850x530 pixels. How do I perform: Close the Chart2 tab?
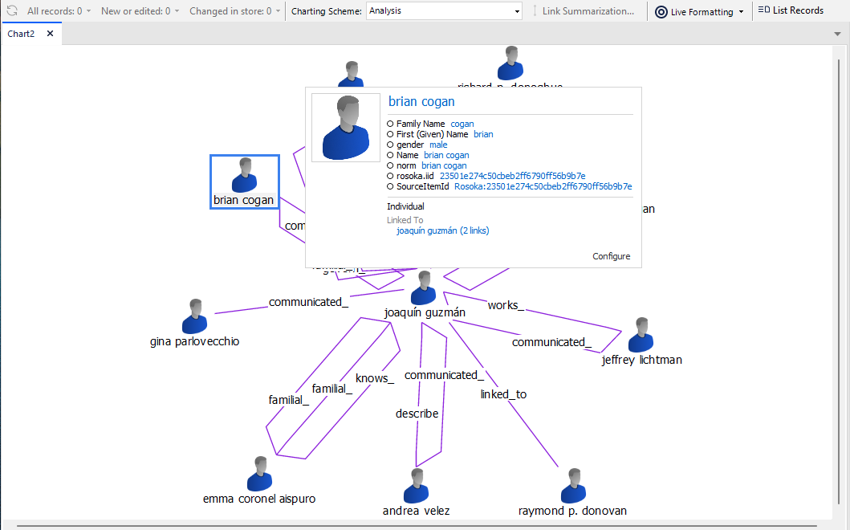tap(50, 34)
